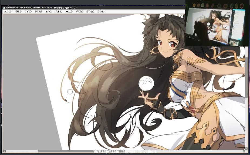Click the PaintTool SAI title bar icon
Viewport: 250px width, 155px height.
point(4,8)
